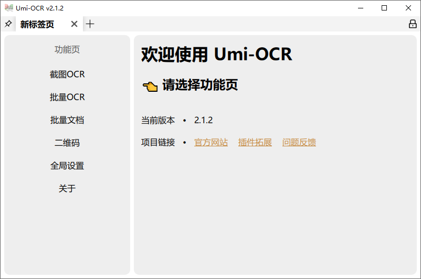
Task: Visit the 官方网站 link
Action: pos(211,142)
